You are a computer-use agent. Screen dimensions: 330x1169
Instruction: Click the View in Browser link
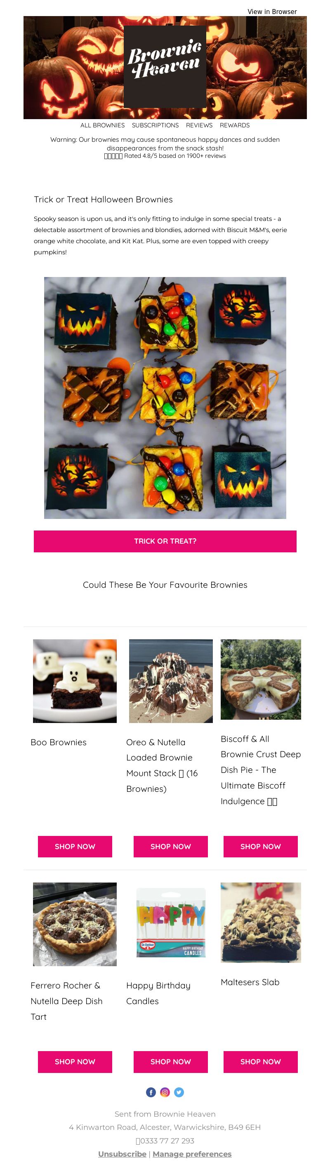272,12
